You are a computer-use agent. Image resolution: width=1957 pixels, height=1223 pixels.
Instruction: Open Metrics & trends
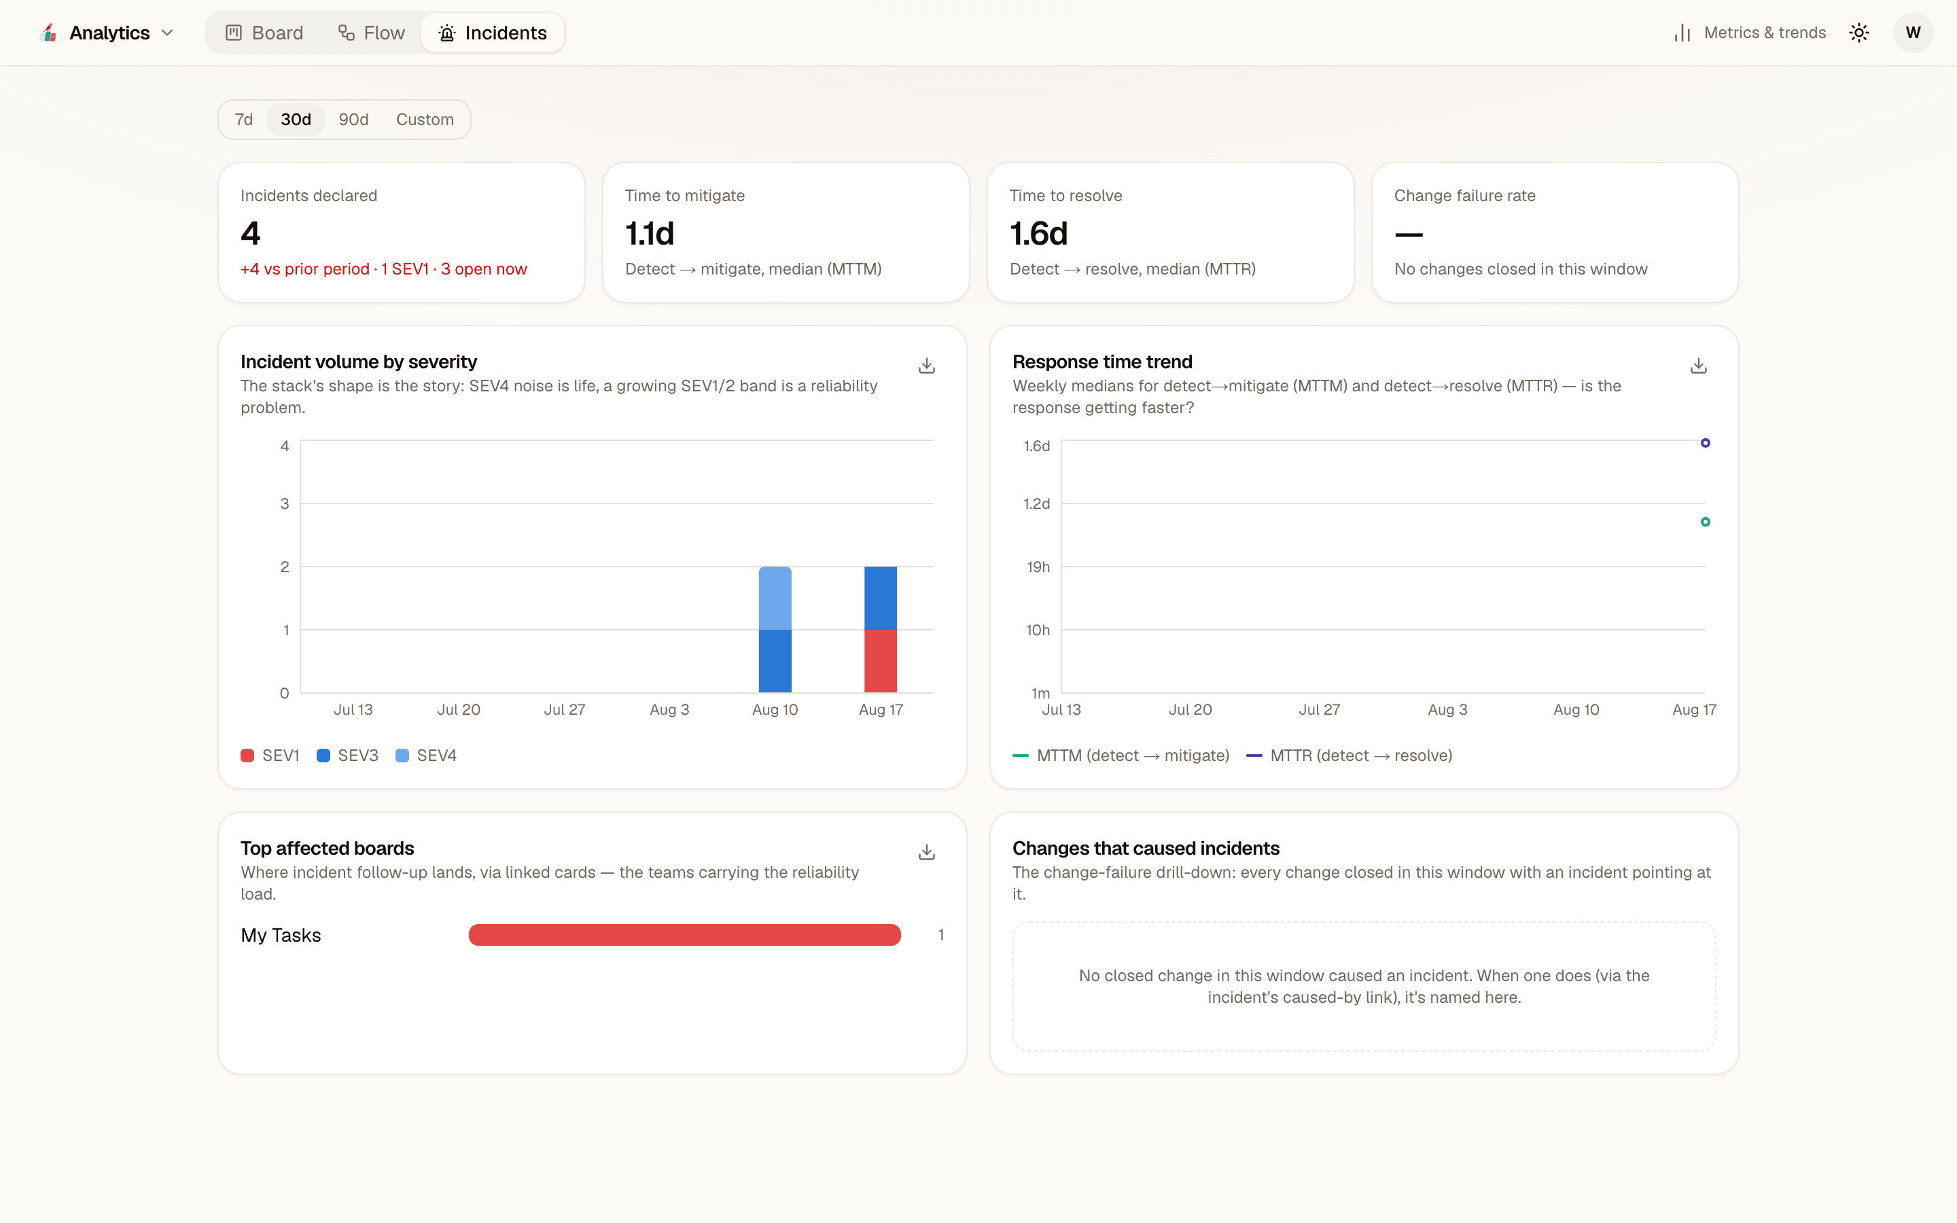click(1750, 33)
